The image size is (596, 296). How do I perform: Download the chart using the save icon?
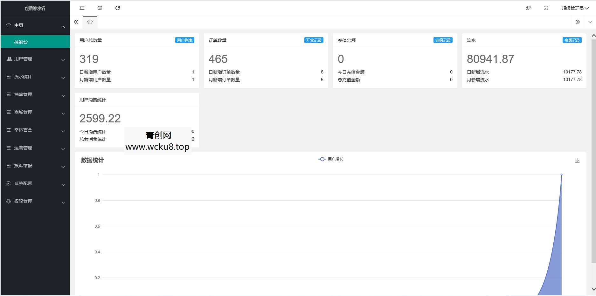point(577,161)
